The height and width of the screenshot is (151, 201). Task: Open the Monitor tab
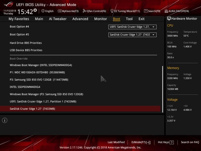coord(100,19)
